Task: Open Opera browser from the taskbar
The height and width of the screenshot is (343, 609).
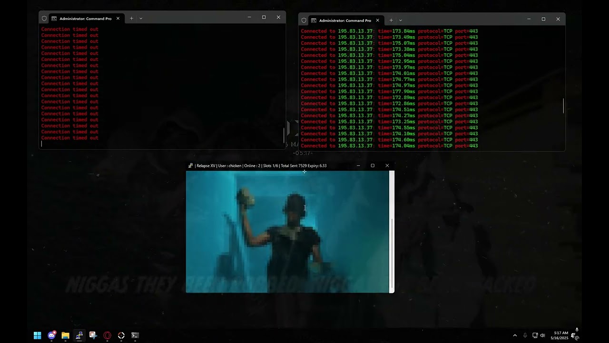Action: pyautogui.click(x=107, y=335)
